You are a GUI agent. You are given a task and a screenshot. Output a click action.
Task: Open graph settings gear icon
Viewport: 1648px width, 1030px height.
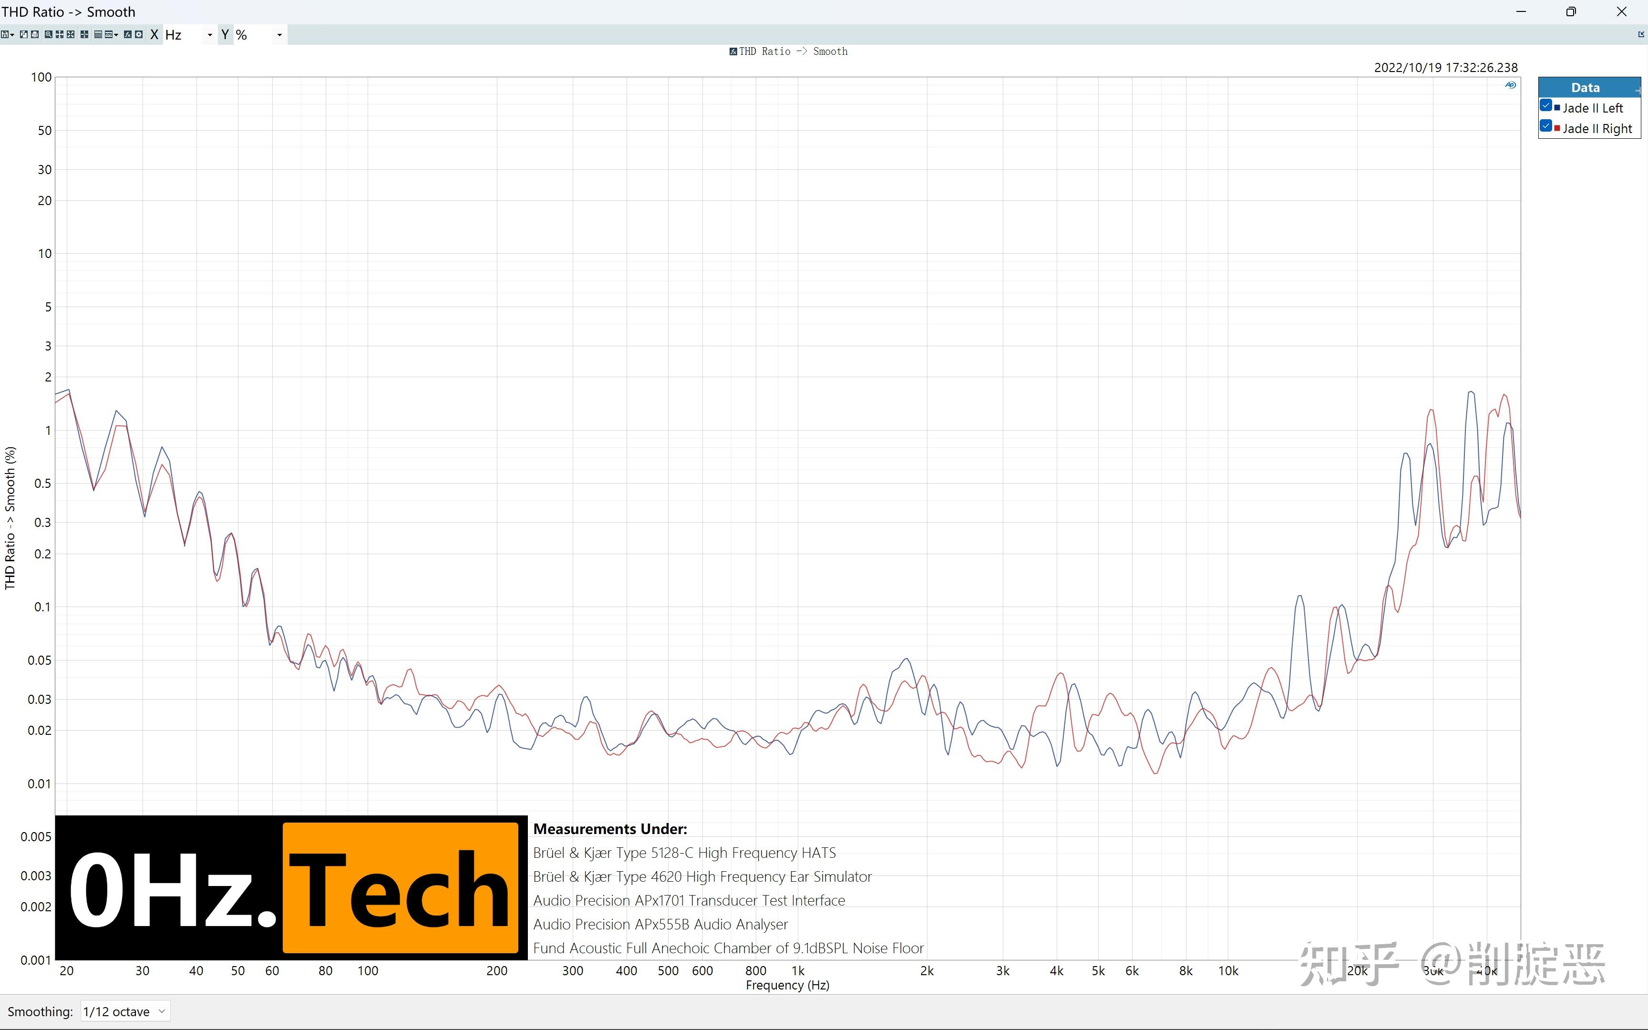(139, 35)
